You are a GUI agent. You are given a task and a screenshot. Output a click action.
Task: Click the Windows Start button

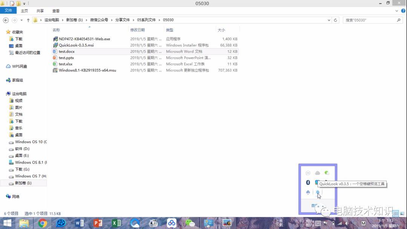tap(7, 223)
